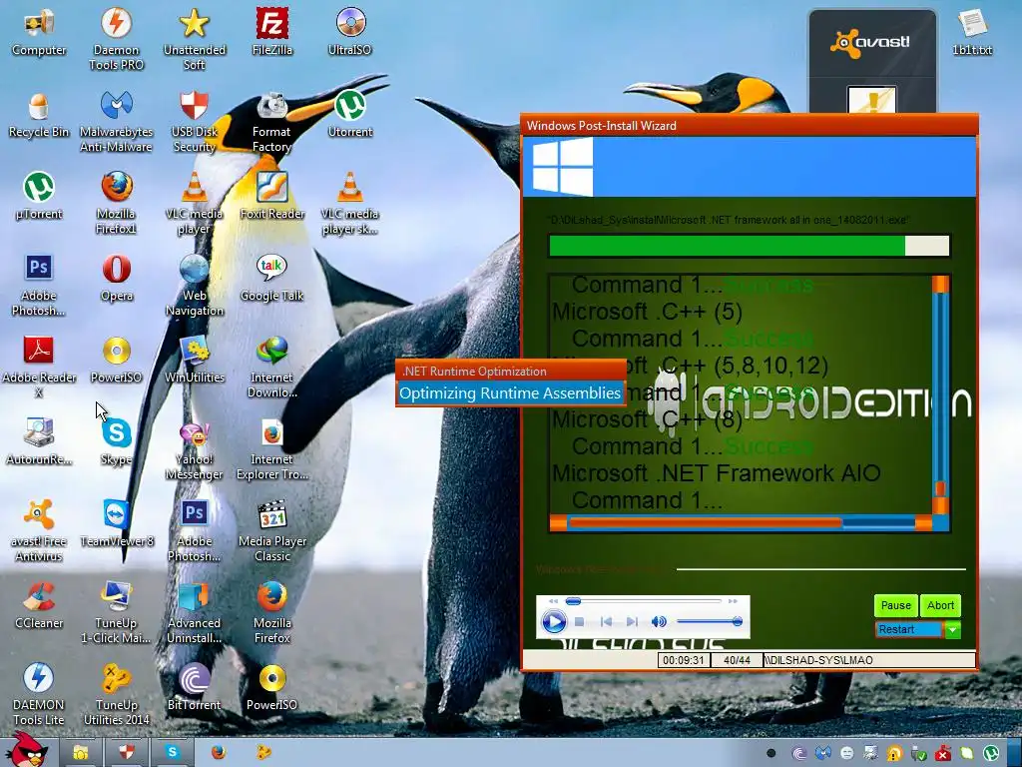Image resolution: width=1022 pixels, height=767 pixels.
Task: Open Daemon Tools PRO shortcut
Action: [x=116, y=39]
